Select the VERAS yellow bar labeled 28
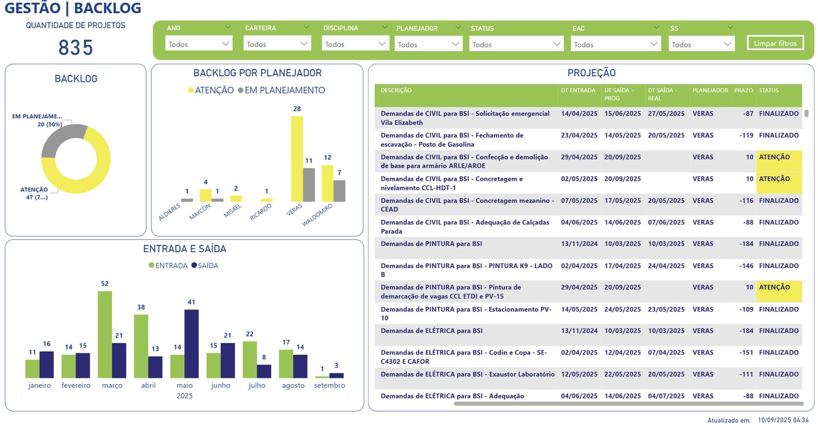 point(297,159)
